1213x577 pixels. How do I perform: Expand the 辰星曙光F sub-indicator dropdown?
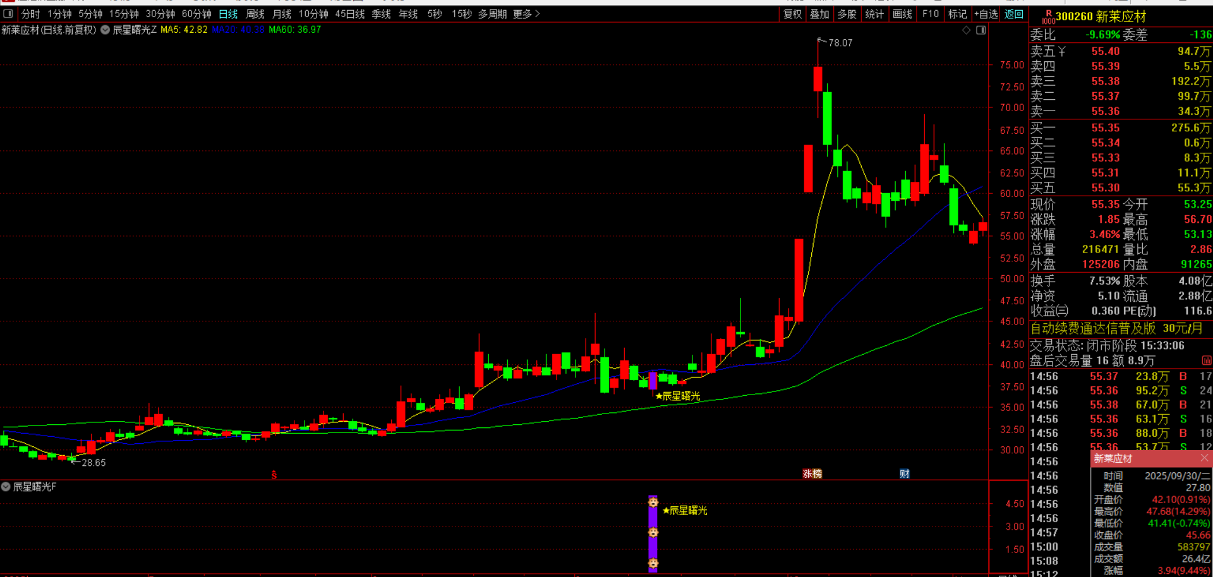[x=6, y=487]
